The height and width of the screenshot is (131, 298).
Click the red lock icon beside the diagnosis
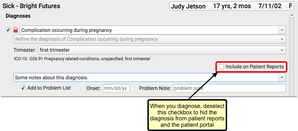pos(16,30)
